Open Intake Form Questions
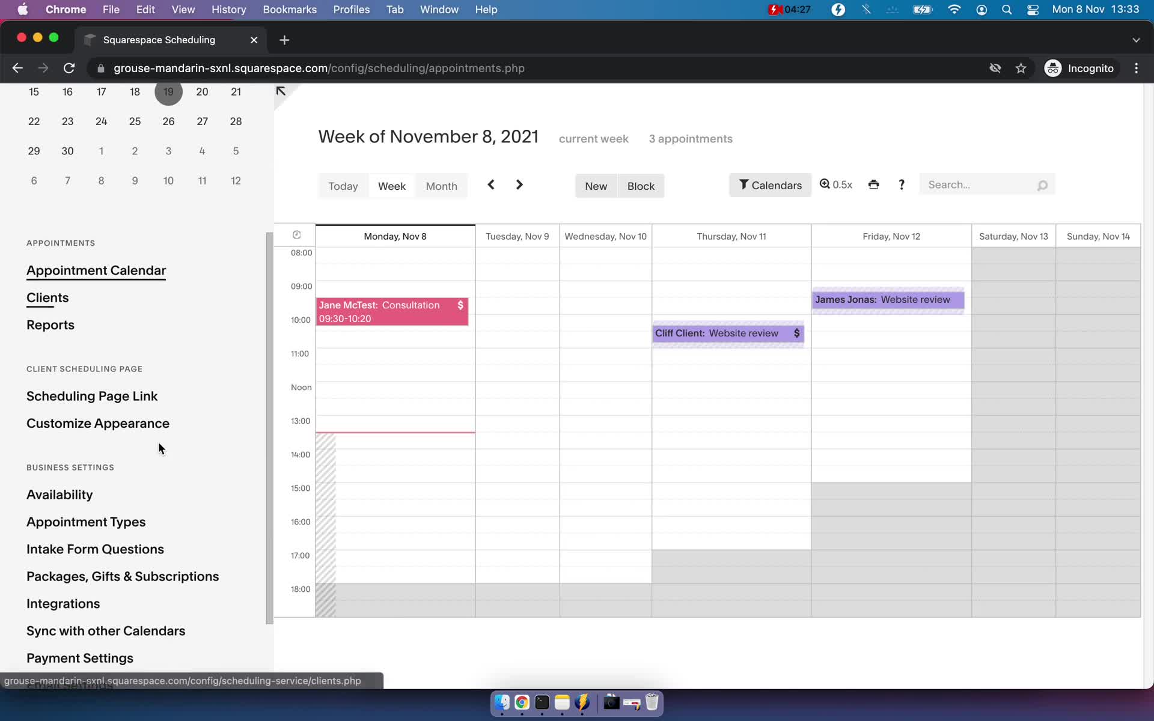The height and width of the screenshot is (721, 1154). tap(95, 549)
